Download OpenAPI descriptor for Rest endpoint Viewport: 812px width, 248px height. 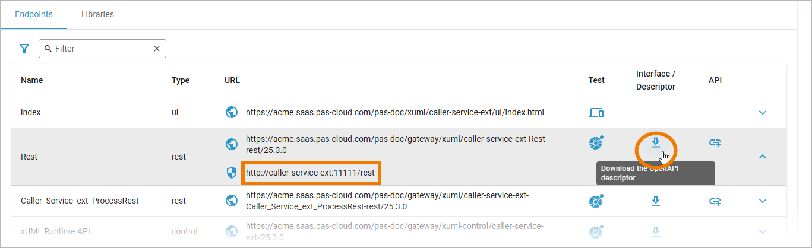656,142
